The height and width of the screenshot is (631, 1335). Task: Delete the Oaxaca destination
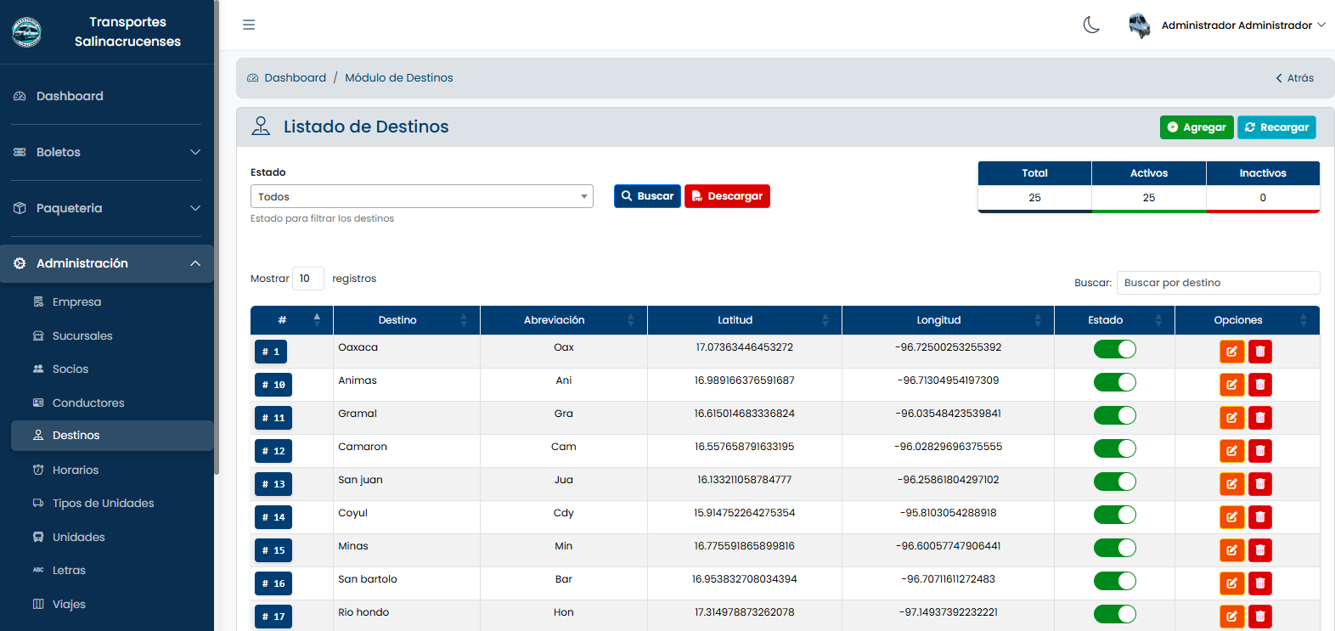point(1260,352)
